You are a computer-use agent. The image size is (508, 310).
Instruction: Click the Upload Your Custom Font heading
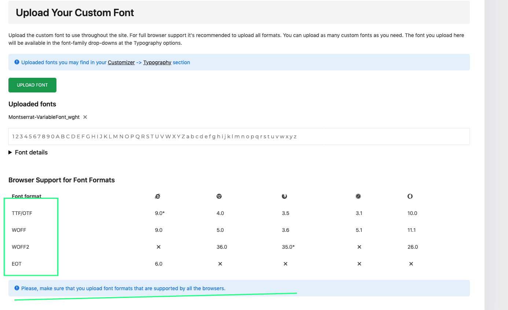pyautogui.click(x=75, y=13)
